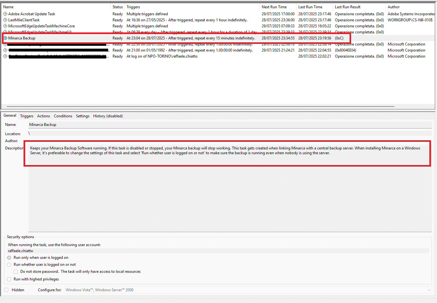437x303 pixels.
Task: Select the Adobe Acrobat Update Task row
Action: tap(218, 14)
